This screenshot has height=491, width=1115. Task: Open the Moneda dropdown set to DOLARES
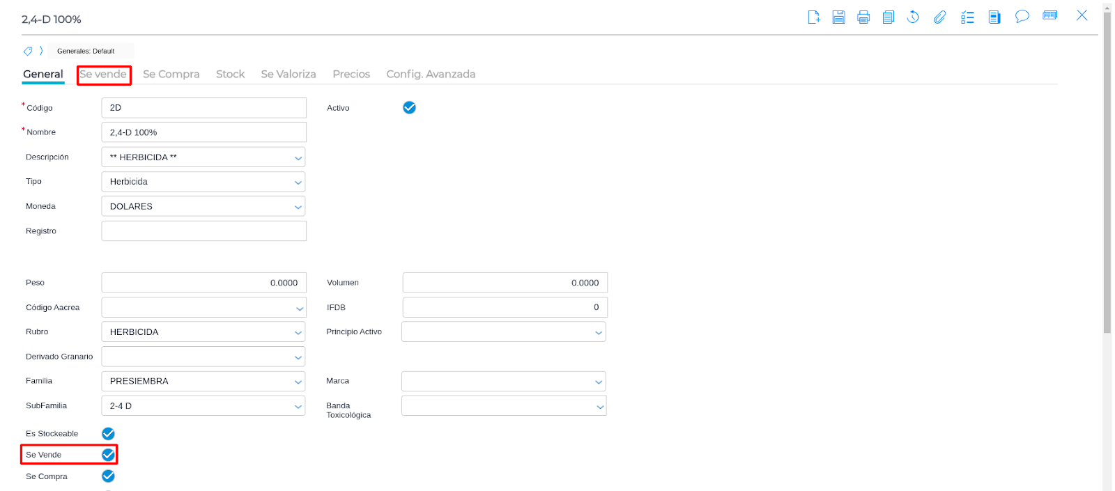203,207
